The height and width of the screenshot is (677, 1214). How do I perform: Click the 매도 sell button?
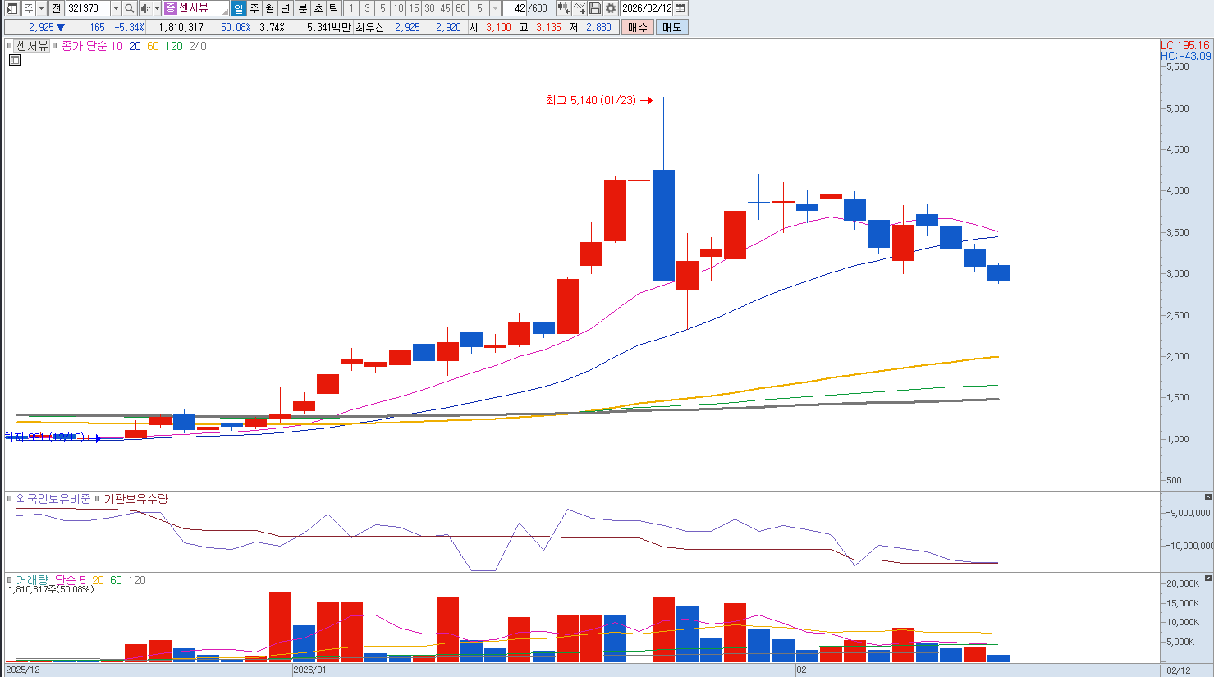click(671, 27)
